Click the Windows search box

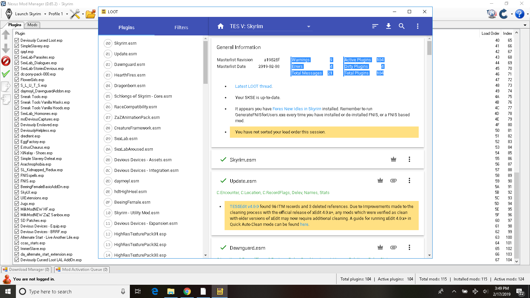tap(72, 291)
